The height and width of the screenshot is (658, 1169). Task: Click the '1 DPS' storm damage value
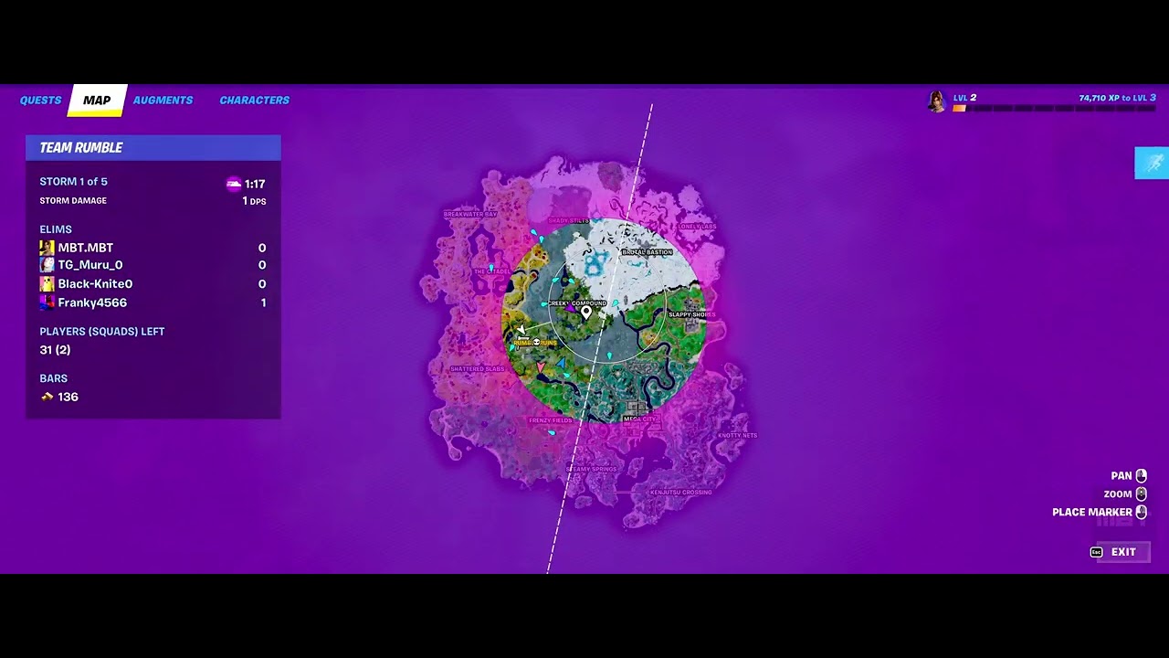tap(254, 201)
